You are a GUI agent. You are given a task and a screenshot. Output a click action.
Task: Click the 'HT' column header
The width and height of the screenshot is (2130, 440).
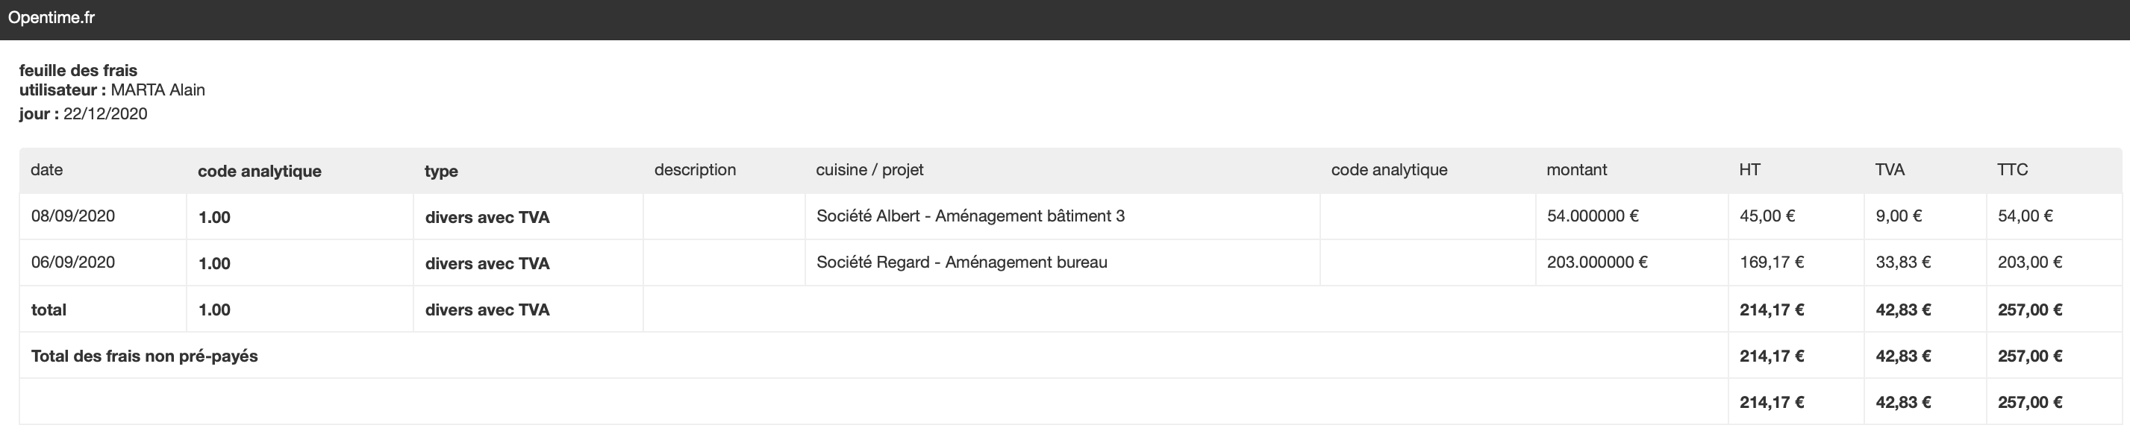pyautogui.click(x=1749, y=170)
